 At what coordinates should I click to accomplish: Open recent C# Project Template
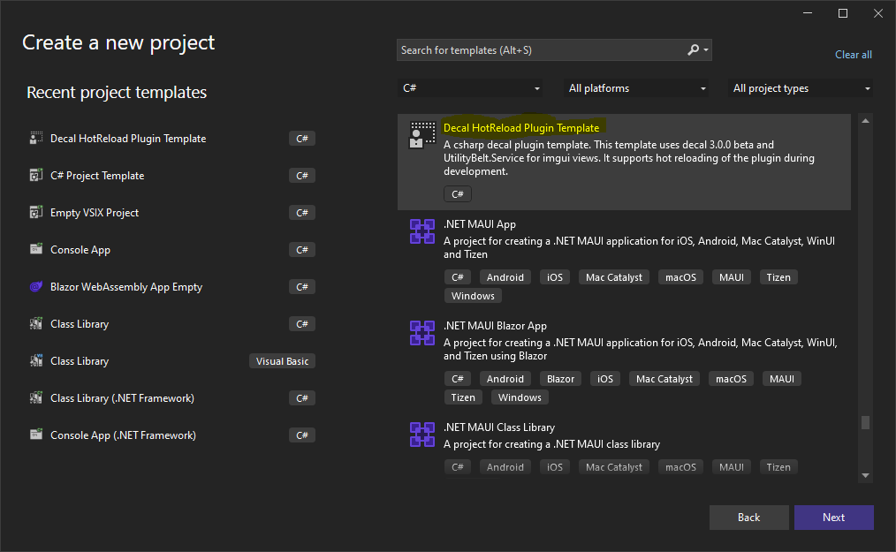tap(171, 176)
